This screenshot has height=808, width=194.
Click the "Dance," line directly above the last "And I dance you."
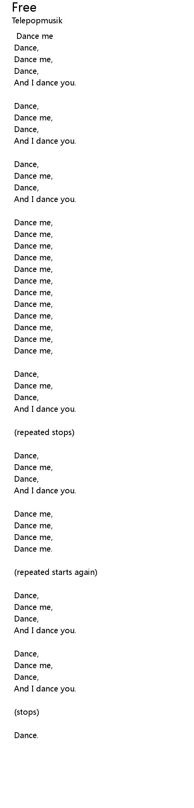click(26, 677)
